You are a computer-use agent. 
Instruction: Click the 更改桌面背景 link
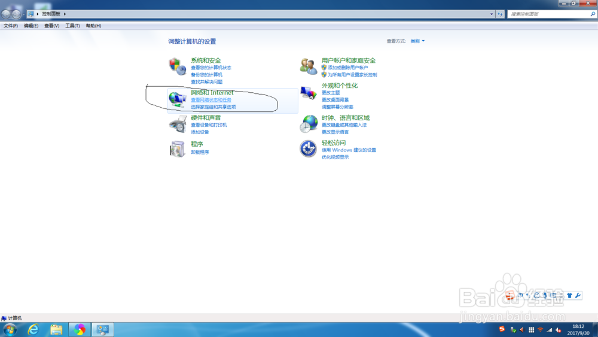(x=335, y=100)
